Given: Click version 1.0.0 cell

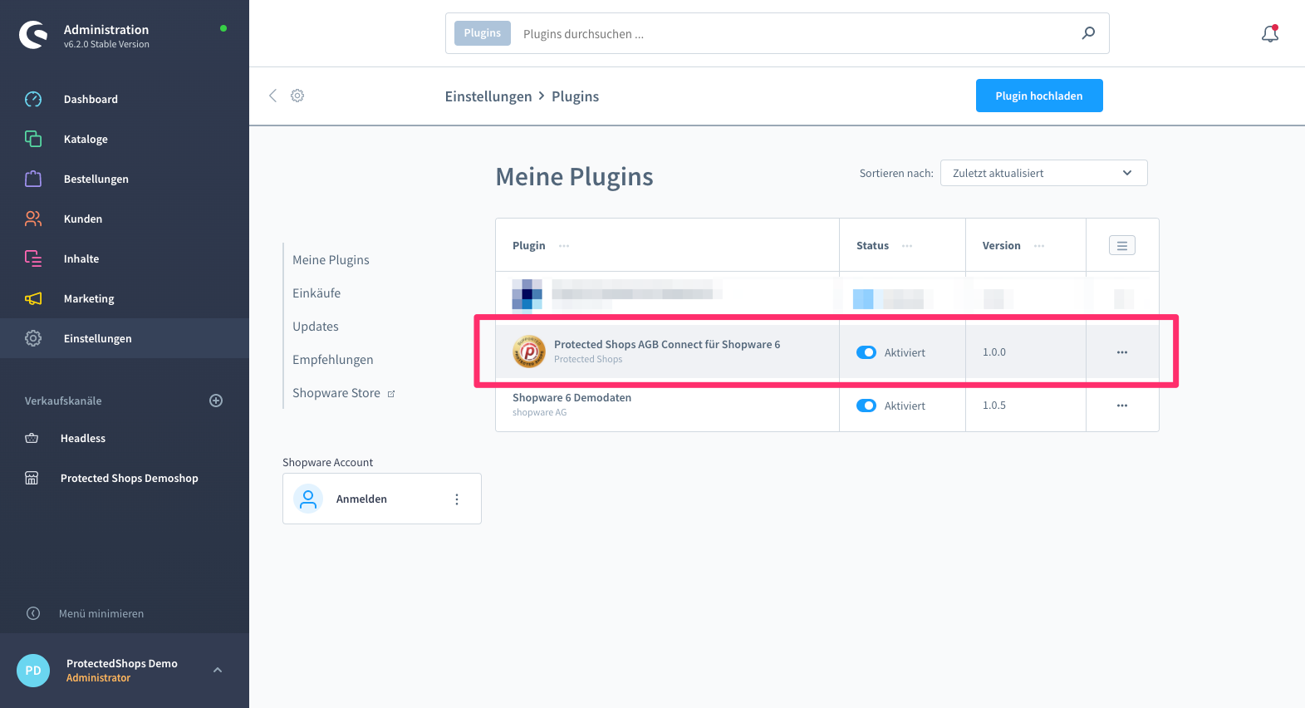Looking at the screenshot, I should tap(994, 352).
